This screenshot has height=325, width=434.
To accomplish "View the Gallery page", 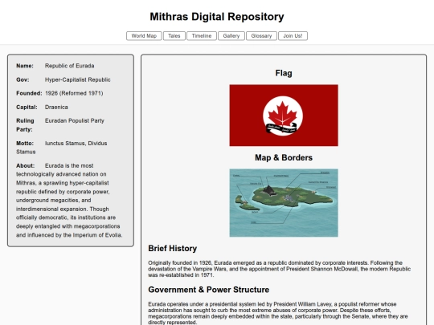I will [x=231, y=36].
